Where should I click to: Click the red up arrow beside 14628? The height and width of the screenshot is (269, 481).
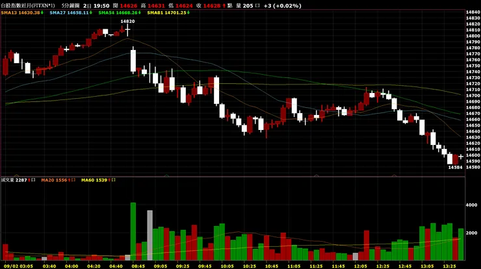coord(224,6)
